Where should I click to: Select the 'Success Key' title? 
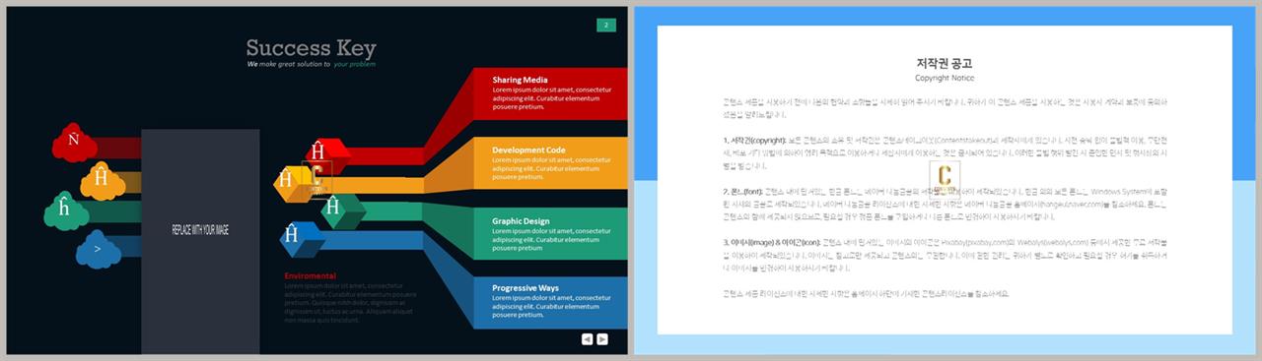pos(311,48)
